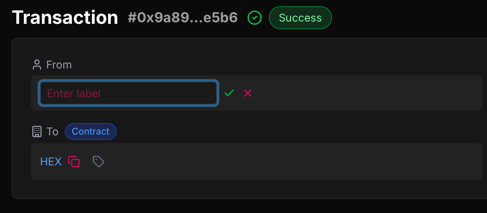Viewport: 487px width, 213px height.
Task: Confirm the label with green checkmark
Action: tap(229, 93)
